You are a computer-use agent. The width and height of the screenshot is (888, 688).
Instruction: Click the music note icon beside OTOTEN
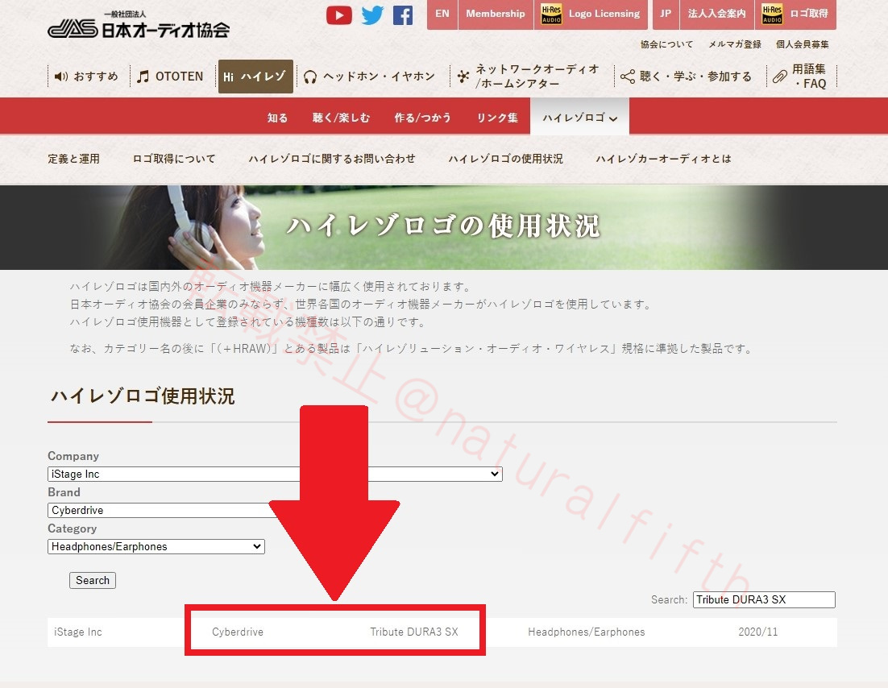point(143,77)
